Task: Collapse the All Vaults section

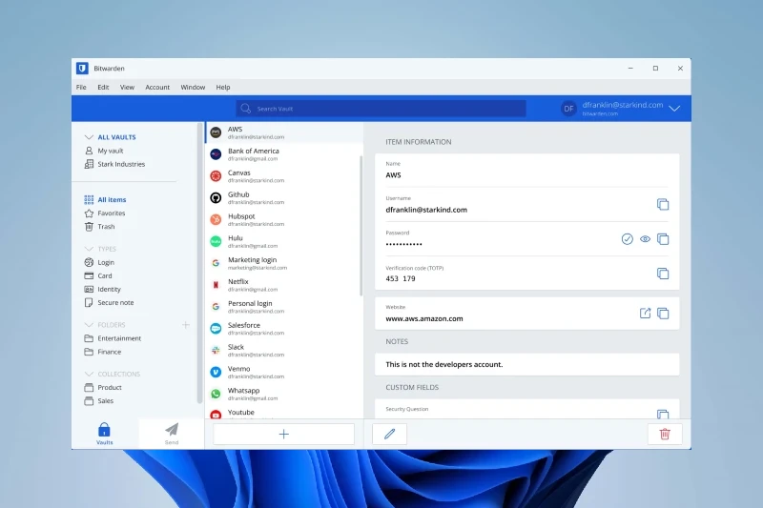Action: pyautogui.click(x=89, y=137)
